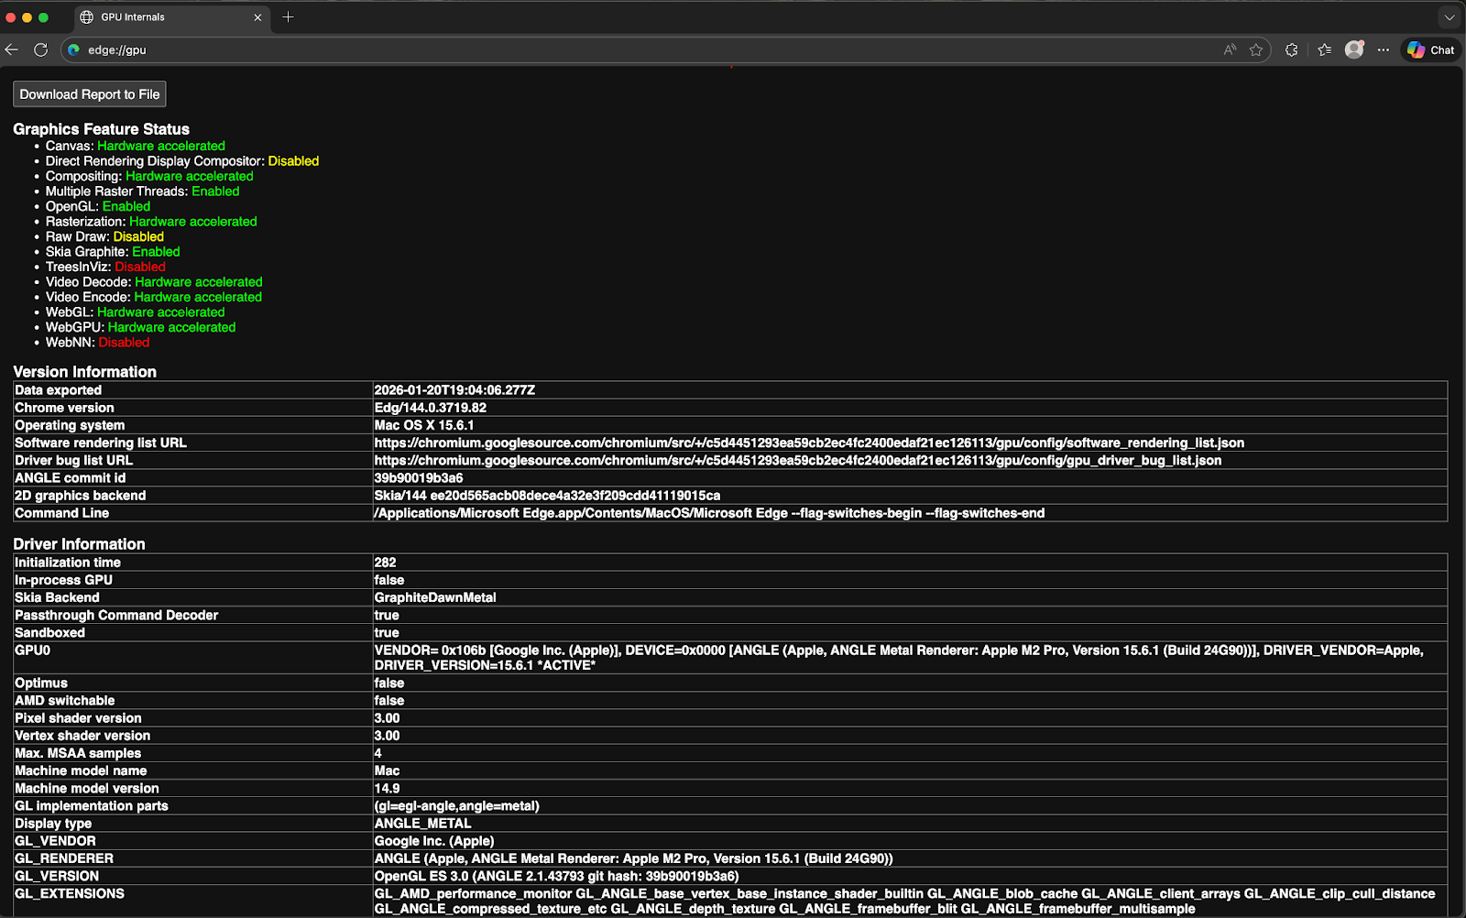
Task: Reload the GPU Internals page
Action: (x=40, y=50)
